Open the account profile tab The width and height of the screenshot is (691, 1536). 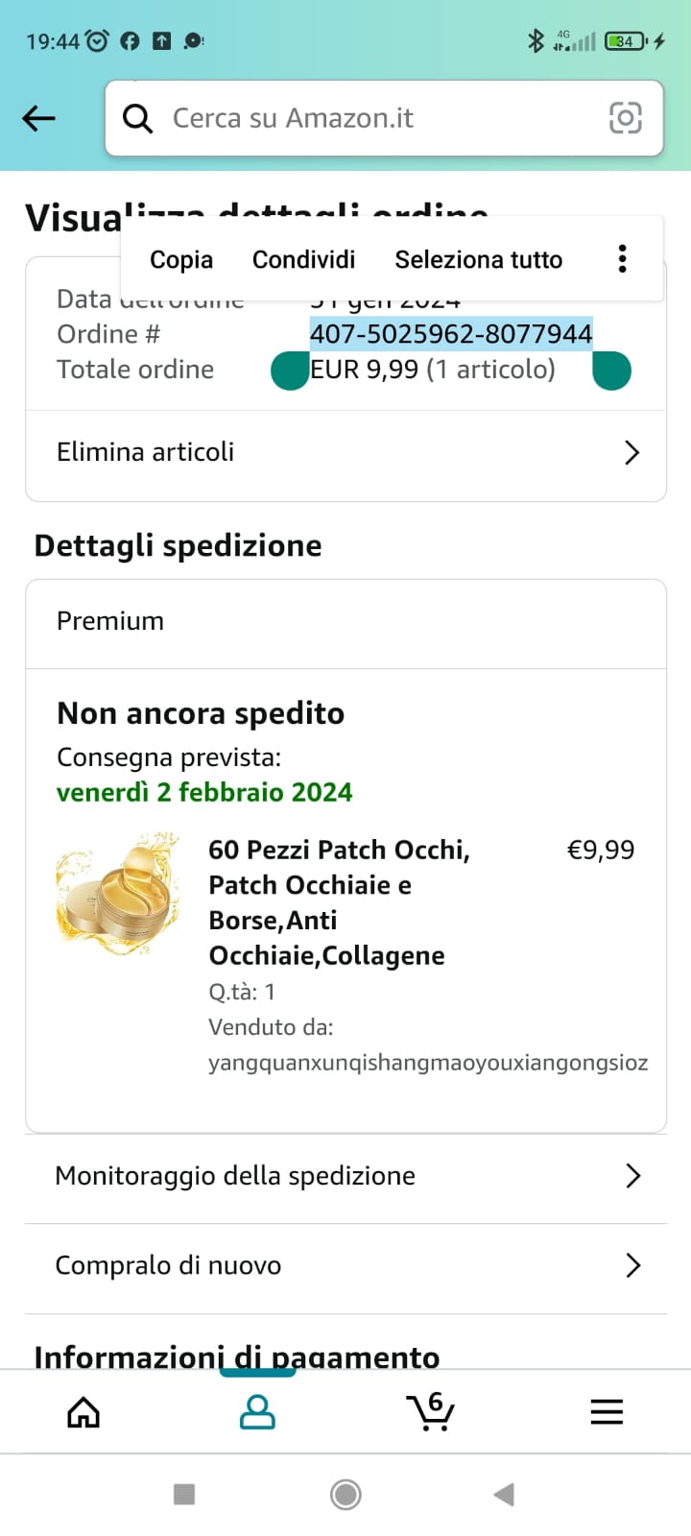(257, 1412)
